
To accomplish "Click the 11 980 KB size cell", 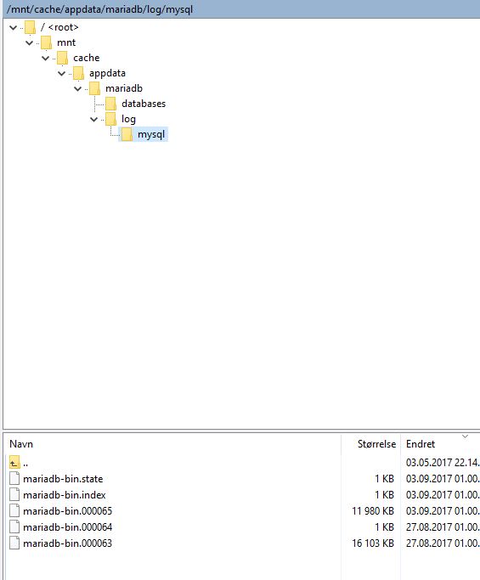I will (x=373, y=511).
